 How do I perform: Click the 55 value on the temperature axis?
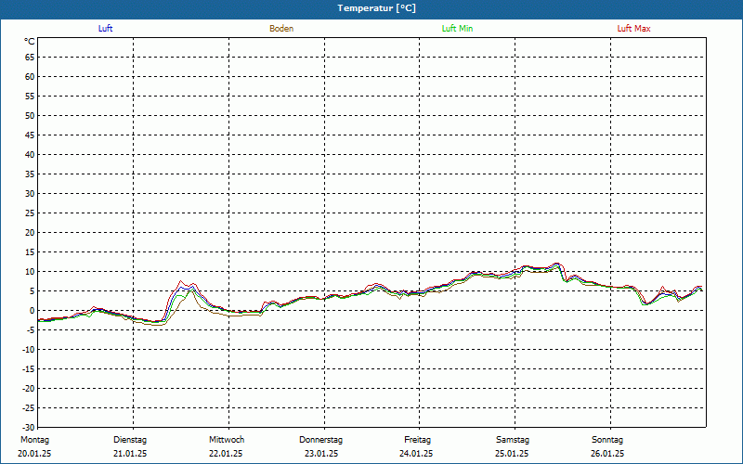pos(30,97)
